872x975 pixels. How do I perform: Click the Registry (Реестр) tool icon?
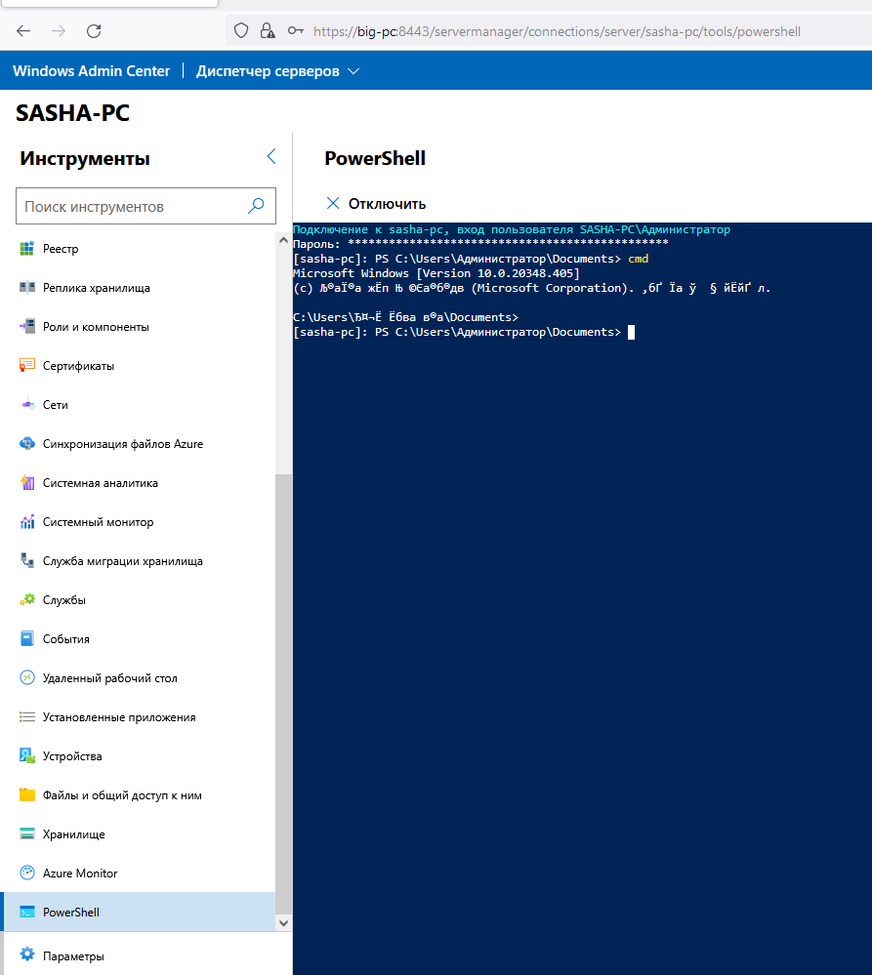pos(26,249)
